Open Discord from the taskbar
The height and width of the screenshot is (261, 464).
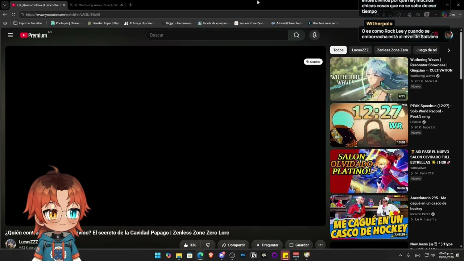click(221, 255)
